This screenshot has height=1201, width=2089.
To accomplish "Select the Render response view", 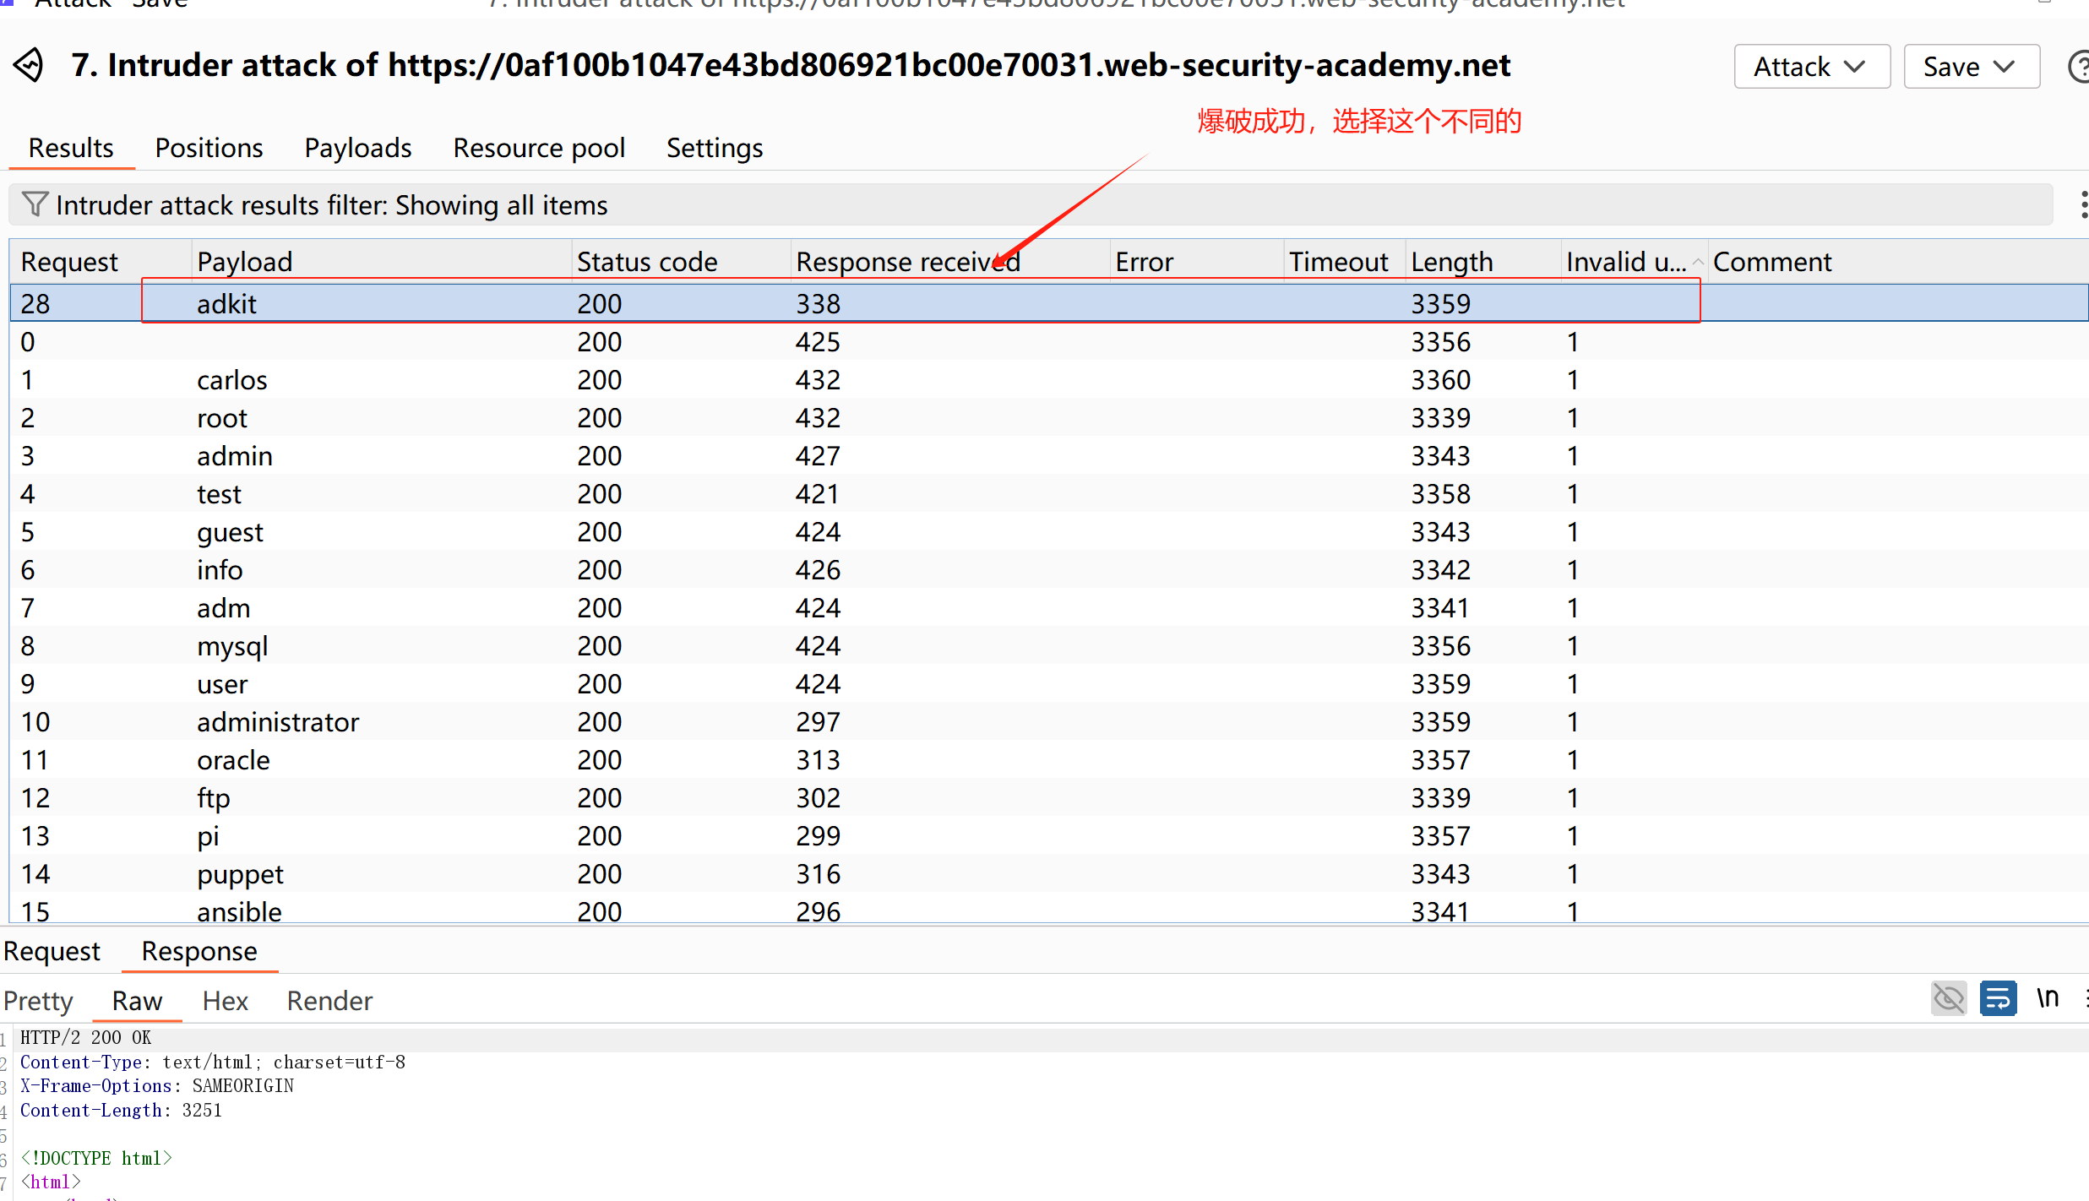I will click(329, 1001).
